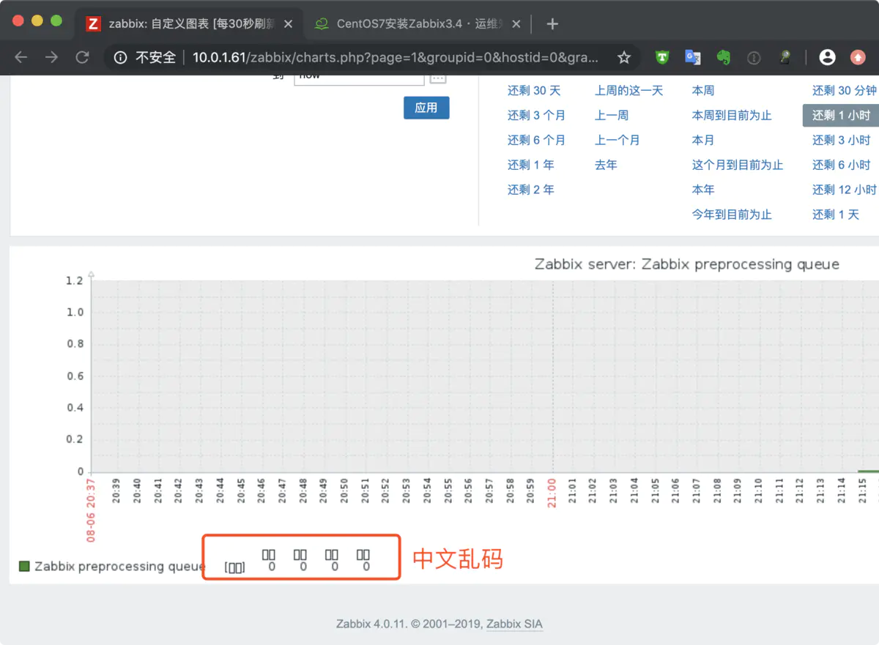Select 本月 time range
The width and height of the screenshot is (879, 645).
click(703, 141)
